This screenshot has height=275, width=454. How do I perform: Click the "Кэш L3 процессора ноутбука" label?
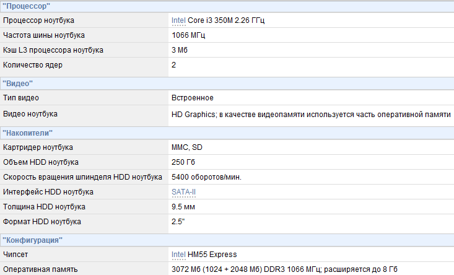(53, 50)
